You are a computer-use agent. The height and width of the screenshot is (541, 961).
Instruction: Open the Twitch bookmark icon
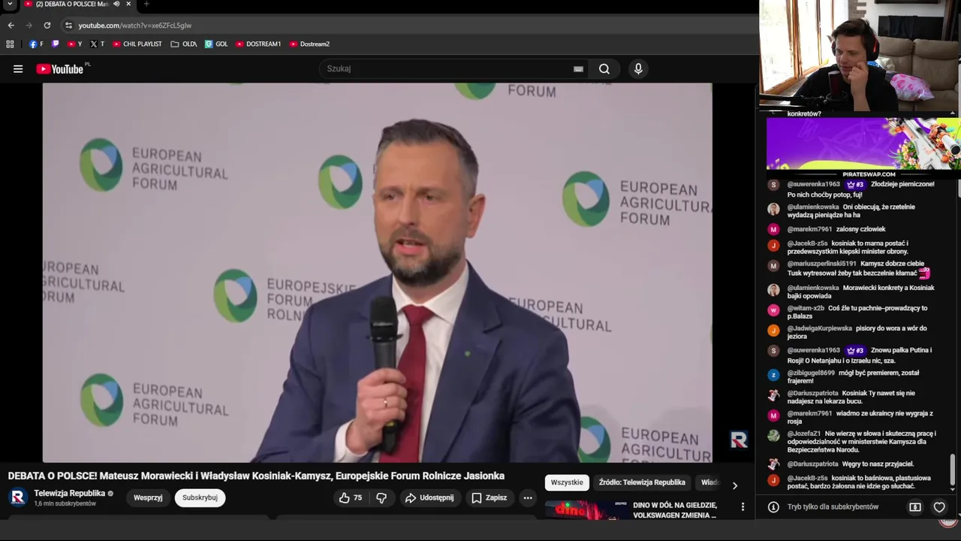tap(56, 44)
